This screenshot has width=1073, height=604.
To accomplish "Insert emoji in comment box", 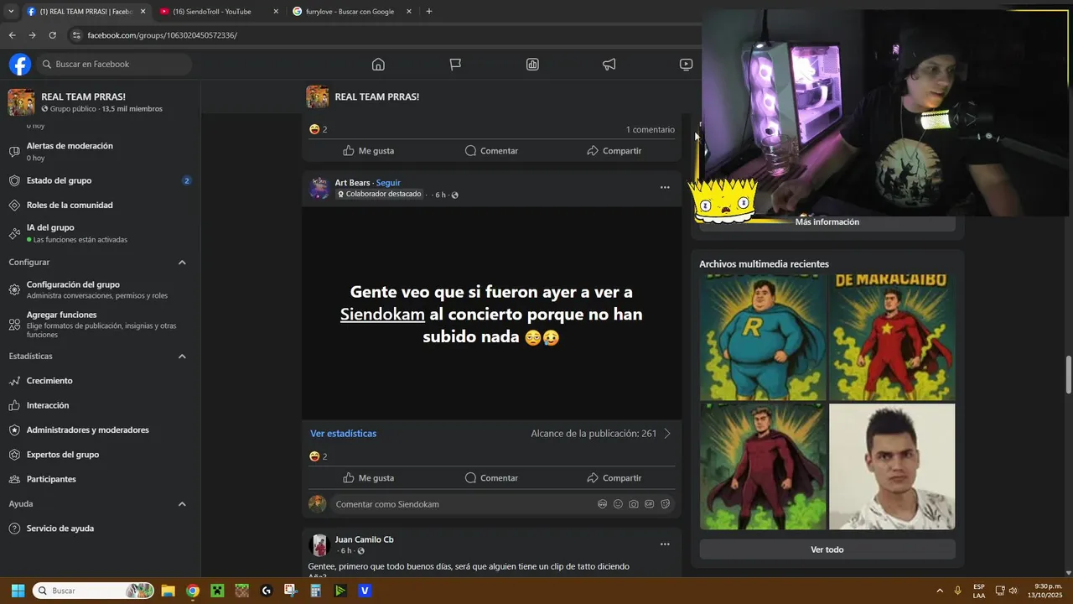I will (618, 504).
